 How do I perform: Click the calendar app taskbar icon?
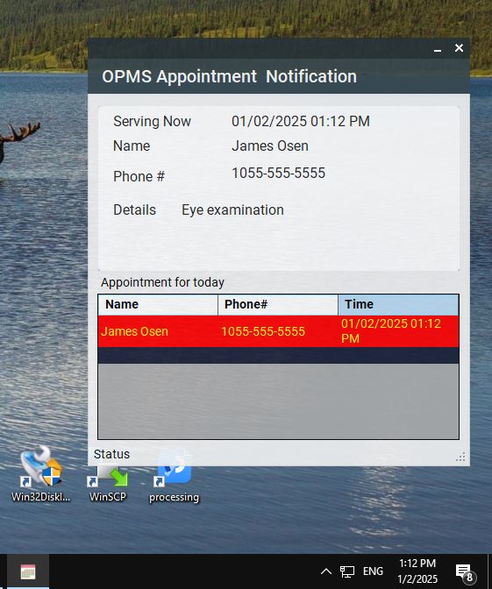[28, 571]
